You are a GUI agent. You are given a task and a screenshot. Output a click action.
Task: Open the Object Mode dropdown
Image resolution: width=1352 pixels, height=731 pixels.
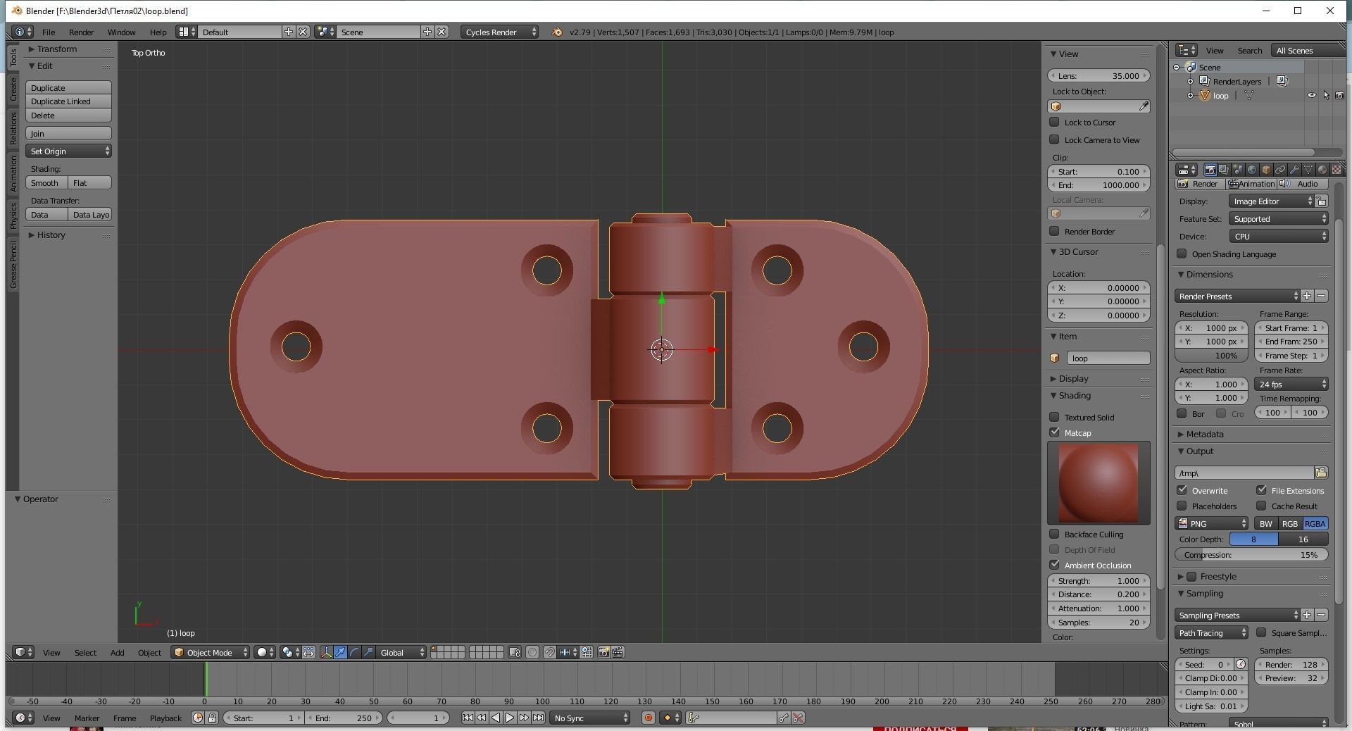(210, 652)
